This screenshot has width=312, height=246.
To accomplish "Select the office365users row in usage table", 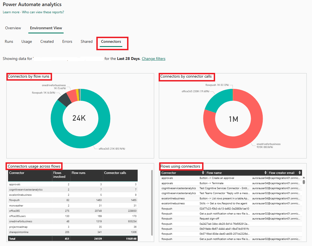I will [x=73, y=216].
